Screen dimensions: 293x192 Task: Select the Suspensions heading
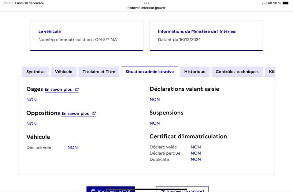click(166, 113)
